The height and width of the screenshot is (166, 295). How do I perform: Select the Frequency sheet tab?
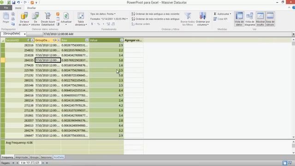7,157
